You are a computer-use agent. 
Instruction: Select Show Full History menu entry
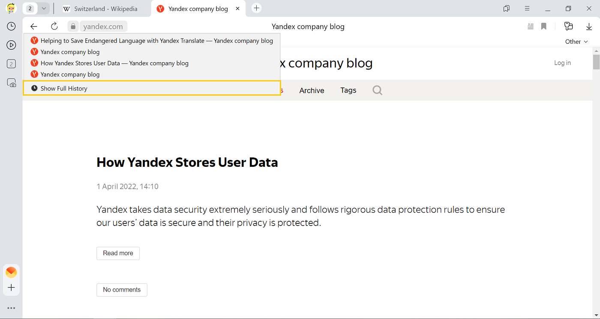[x=64, y=88]
